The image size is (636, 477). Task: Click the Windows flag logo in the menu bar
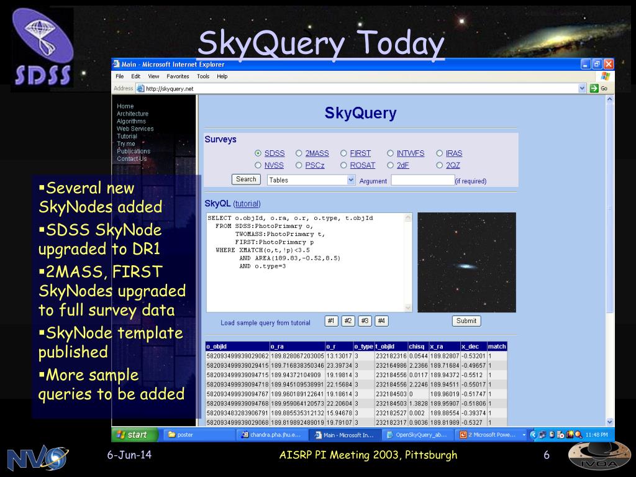tap(605, 76)
